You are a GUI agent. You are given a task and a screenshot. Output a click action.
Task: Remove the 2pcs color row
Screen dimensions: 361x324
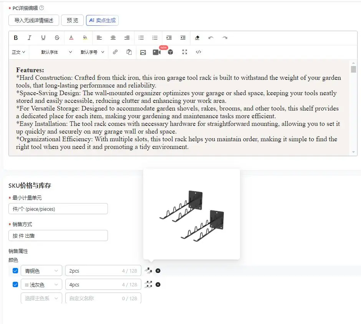pyautogui.click(x=158, y=271)
